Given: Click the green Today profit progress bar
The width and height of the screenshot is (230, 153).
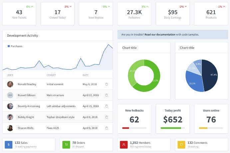Looking at the screenshot, I should pyautogui.click(x=171, y=128).
